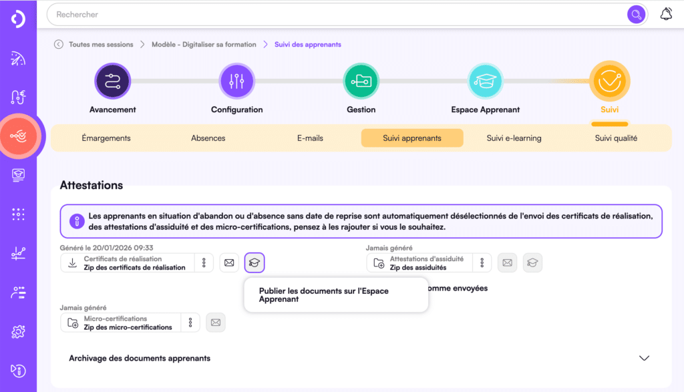Publish documents with the graduation cap icon
The width and height of the screenshot is (684, 392).
(254, 262)
